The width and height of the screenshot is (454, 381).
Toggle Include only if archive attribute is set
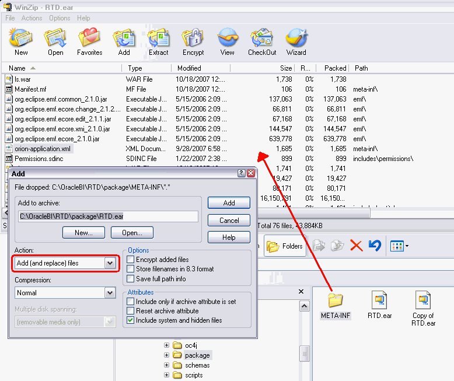pos(131,302)
